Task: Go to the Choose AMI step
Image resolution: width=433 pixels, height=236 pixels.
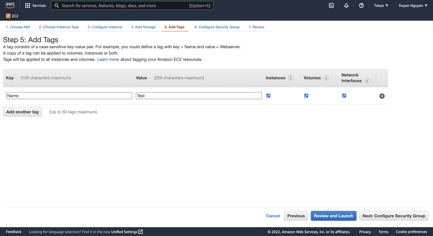Action: 18,27
